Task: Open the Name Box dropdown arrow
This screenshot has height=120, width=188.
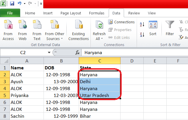Action: pyautogui.click(x=49, y=53)
